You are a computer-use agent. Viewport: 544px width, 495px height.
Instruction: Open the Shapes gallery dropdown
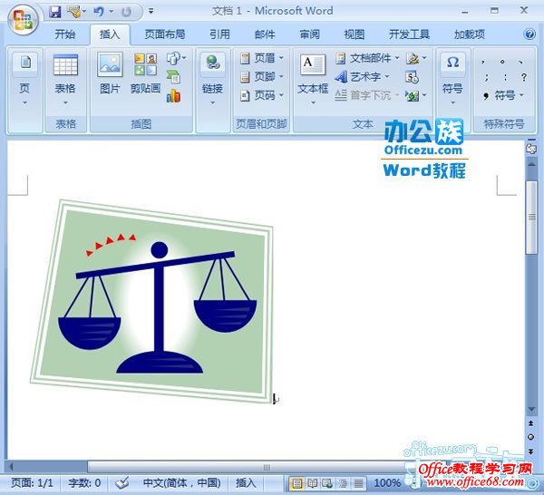[x=176, y=58]
